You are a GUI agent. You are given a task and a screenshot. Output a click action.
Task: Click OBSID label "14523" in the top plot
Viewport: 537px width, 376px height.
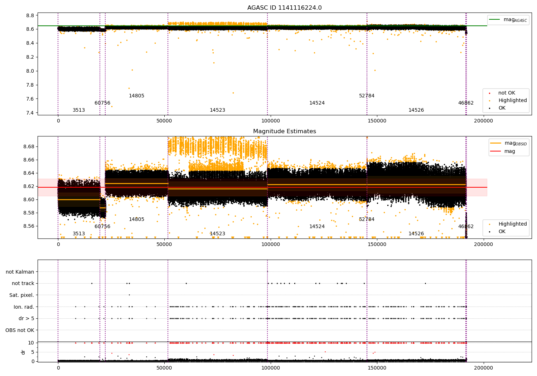tap(217, 110)
